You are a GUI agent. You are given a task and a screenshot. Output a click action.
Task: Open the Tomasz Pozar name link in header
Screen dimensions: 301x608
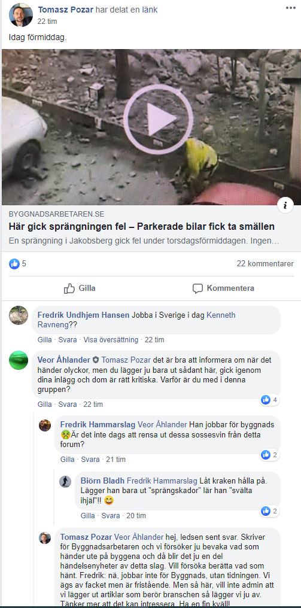pyautogui.click(x=66, y=10)
